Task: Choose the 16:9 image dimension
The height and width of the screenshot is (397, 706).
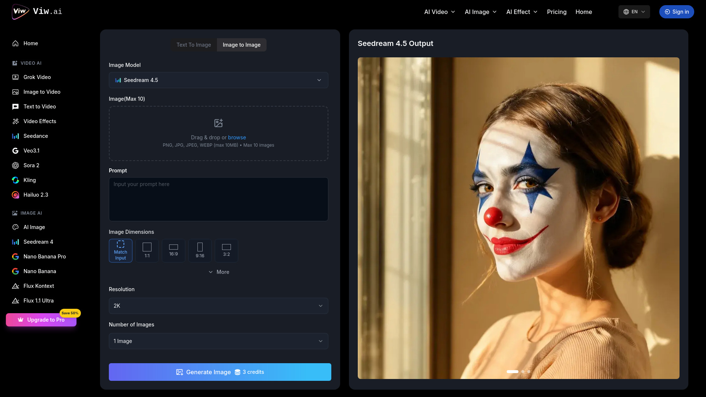Action: coord(174,251)
